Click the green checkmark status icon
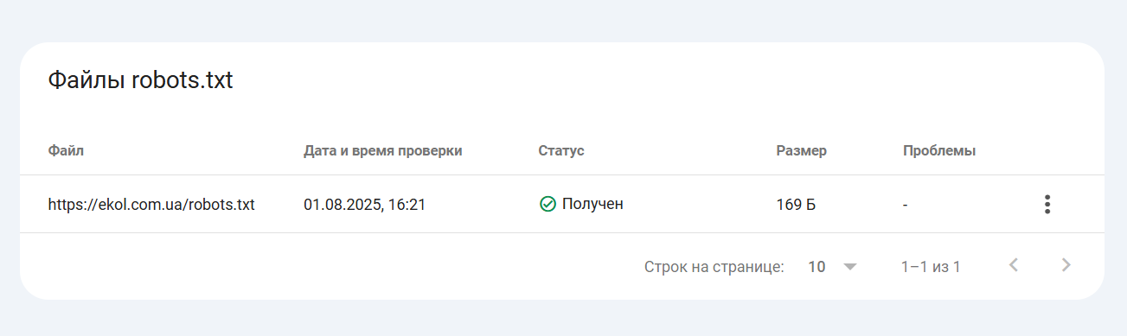Screen dimensions: 1127x336 pos(547,205)
